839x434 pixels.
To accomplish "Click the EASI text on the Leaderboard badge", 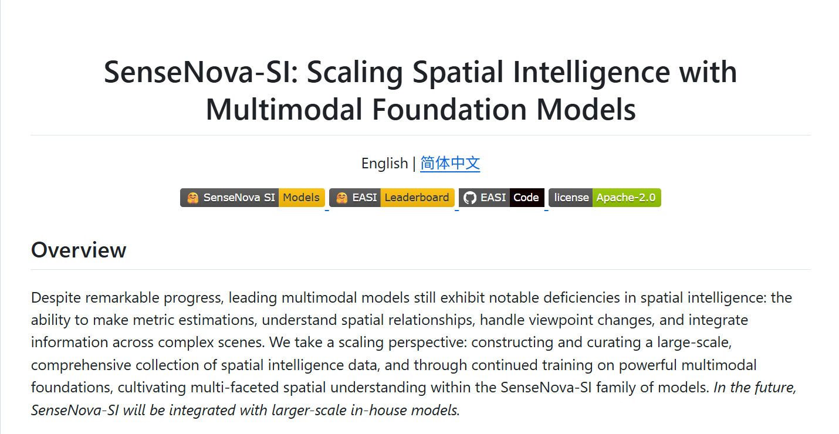I will (x=364, y=198).
